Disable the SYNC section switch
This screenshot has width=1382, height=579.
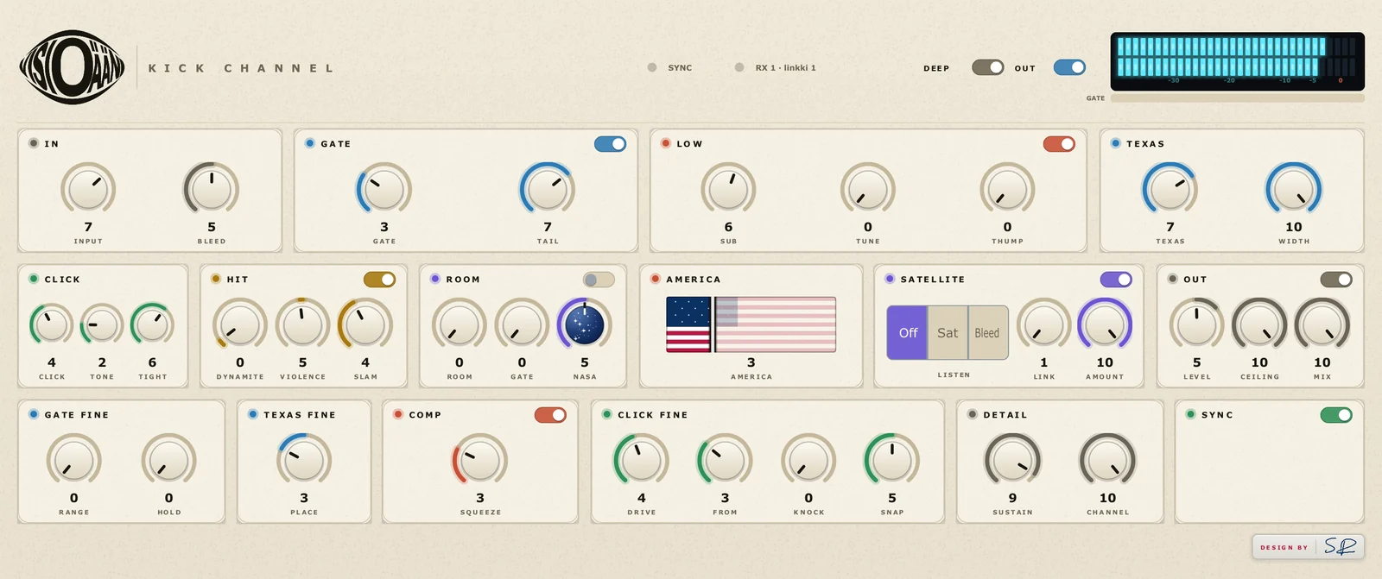(x=1336, y=415)
